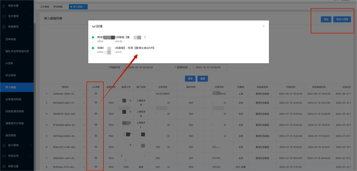
Task: Expand the 话术管理 sidebar menu
Action: [x=17, y=16]
